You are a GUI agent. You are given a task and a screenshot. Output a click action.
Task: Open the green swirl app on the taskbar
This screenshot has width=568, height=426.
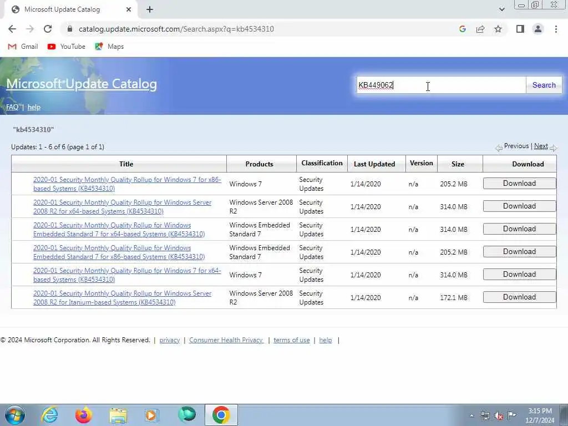(x=187, y=415)
